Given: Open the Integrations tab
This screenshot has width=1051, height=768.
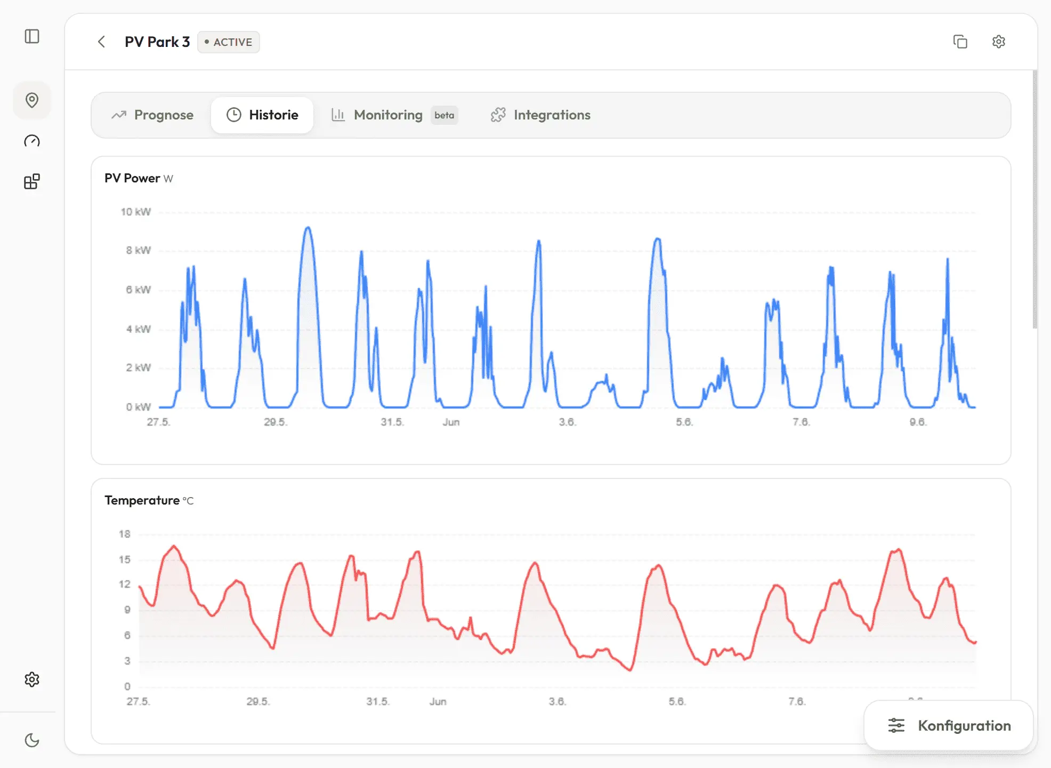Looking at the screenshot, I should [540, 115].
